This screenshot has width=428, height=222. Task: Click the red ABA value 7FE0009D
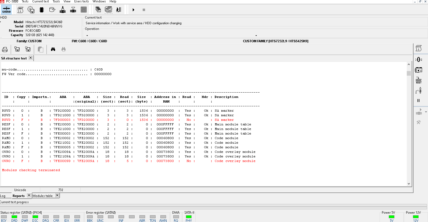tap(62, 161)
